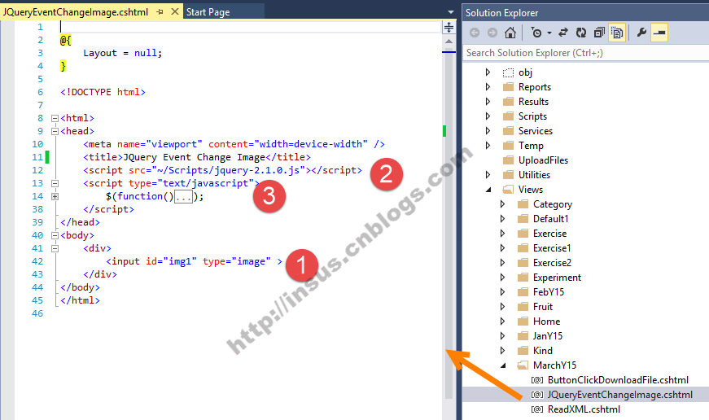Click the title text 'JQuery Event Change Image'
Viewport: 709px width, 420px height.
click(x=194, y=157)
